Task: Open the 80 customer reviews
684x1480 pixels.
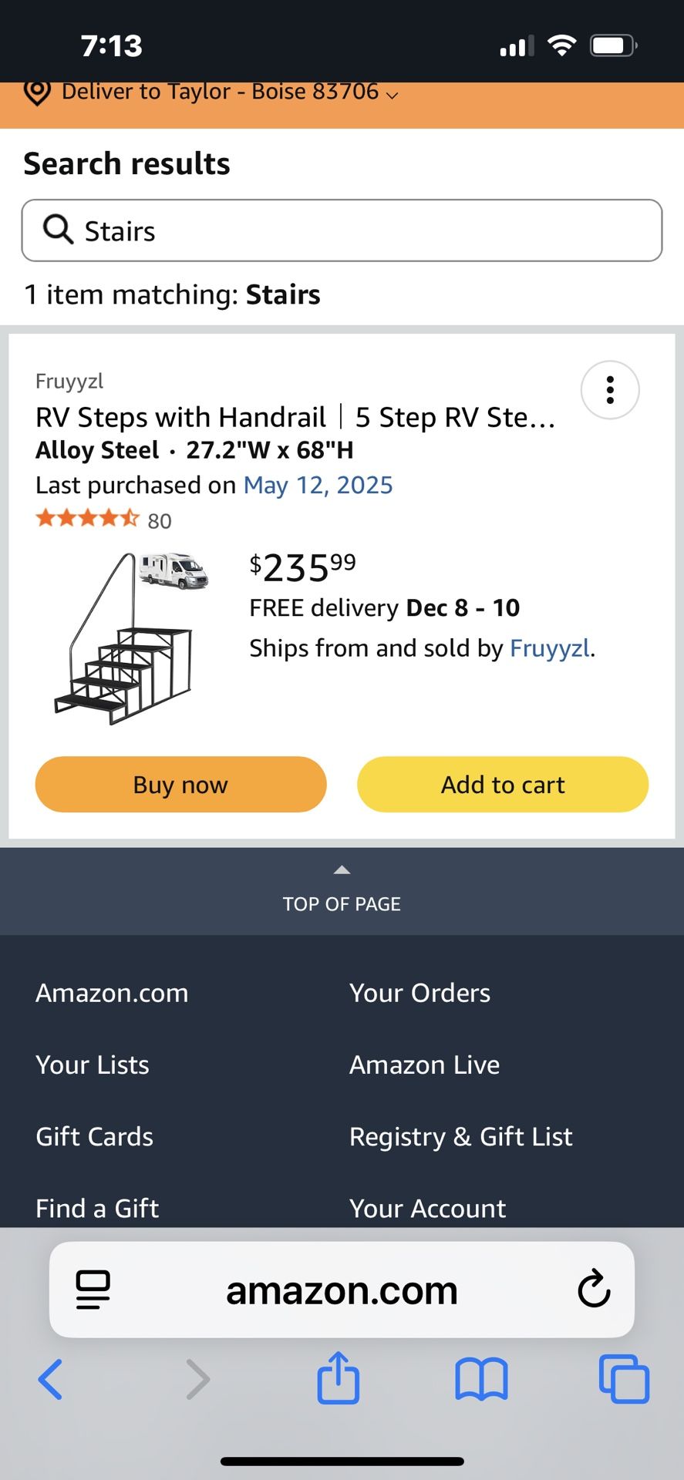Action: 159,520
